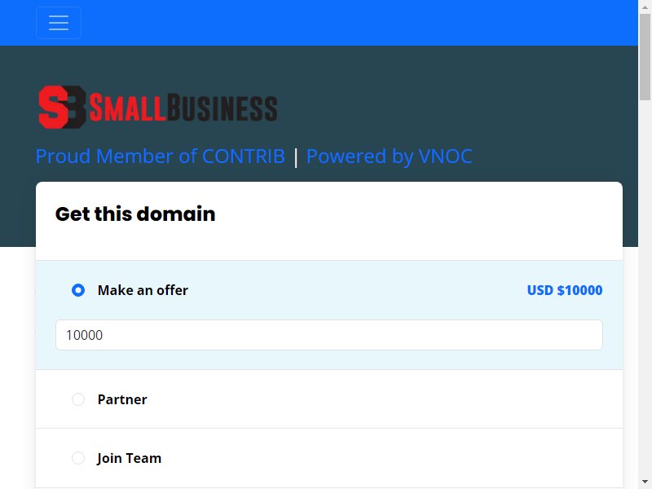The height and width of the screenshot is (489, 652).
Task: Click the blue top navigation bar
Action: coord(319,23)
